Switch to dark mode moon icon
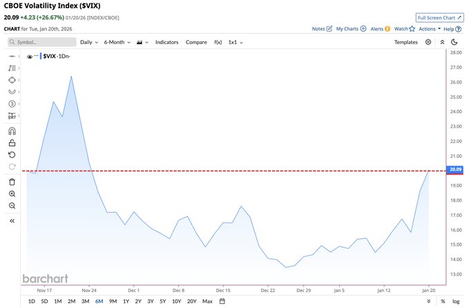This screenshot has width=469, height=308. click(x=454, y=42)
